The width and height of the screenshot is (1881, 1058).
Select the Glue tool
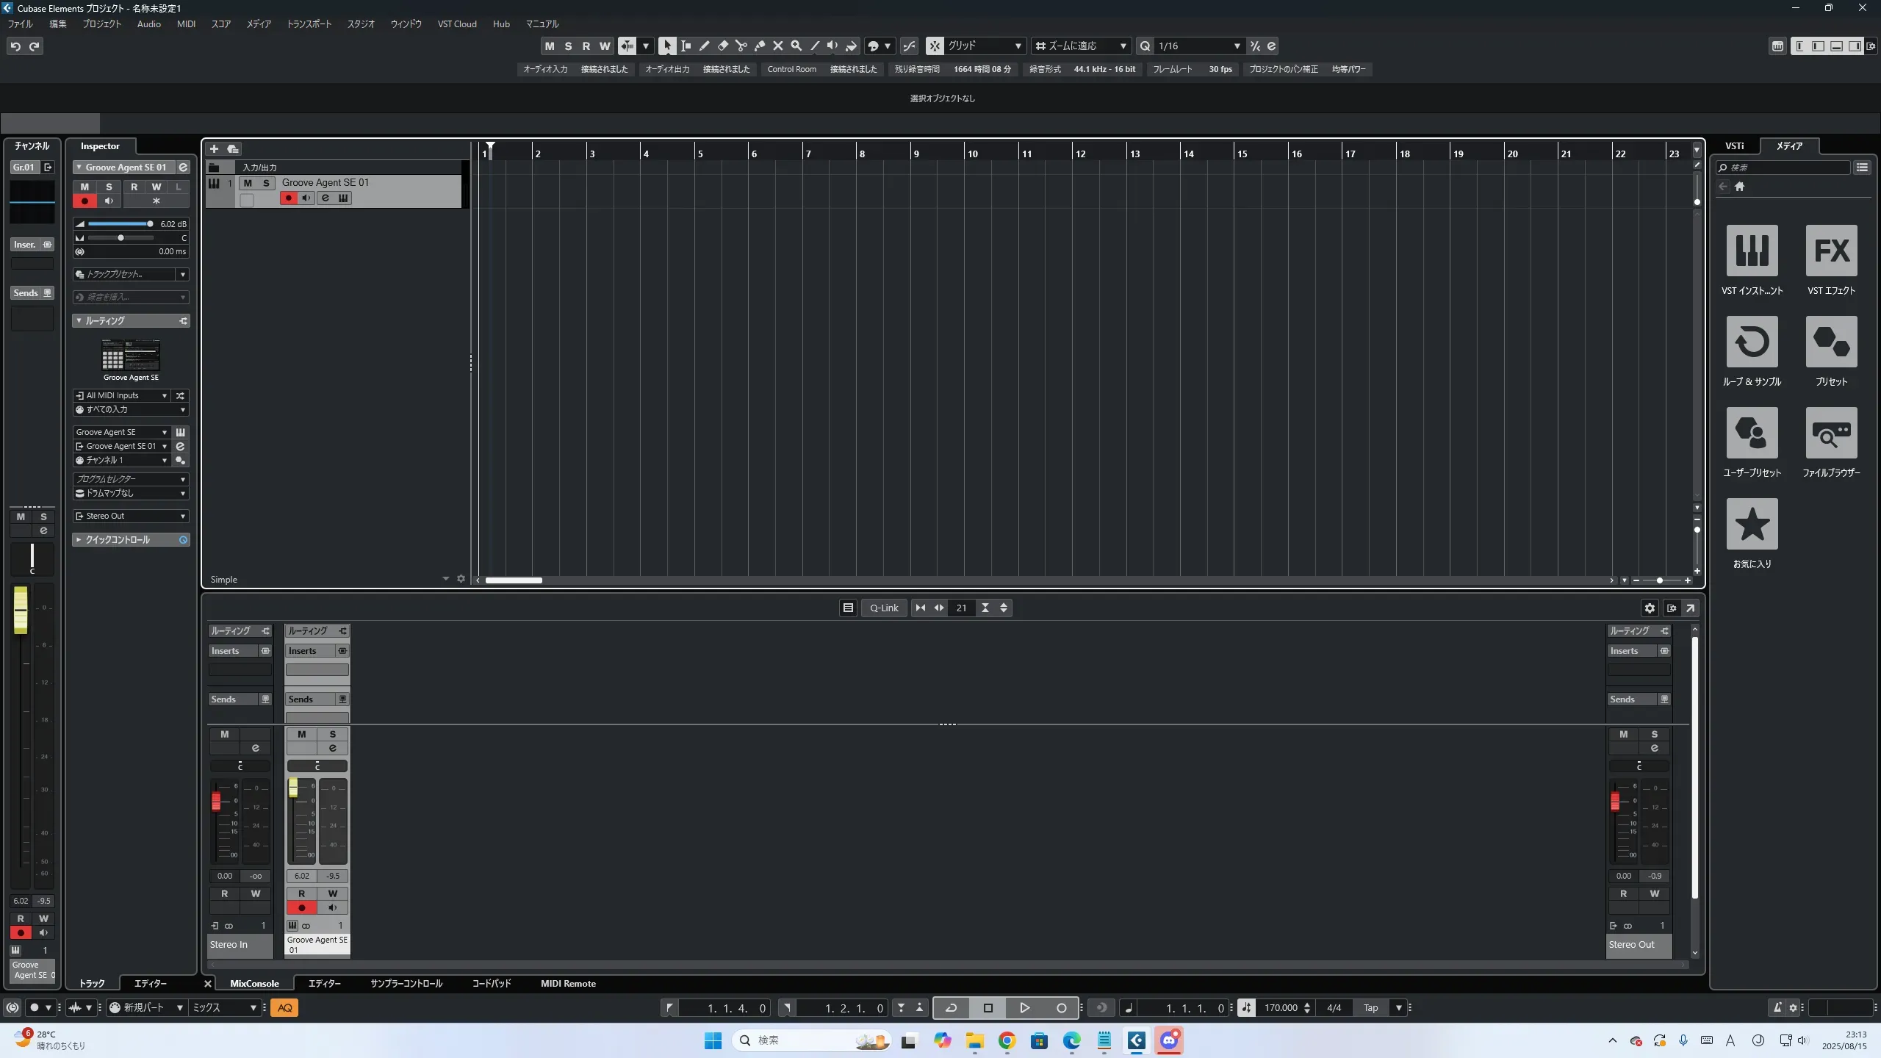(x=760, y=46)
